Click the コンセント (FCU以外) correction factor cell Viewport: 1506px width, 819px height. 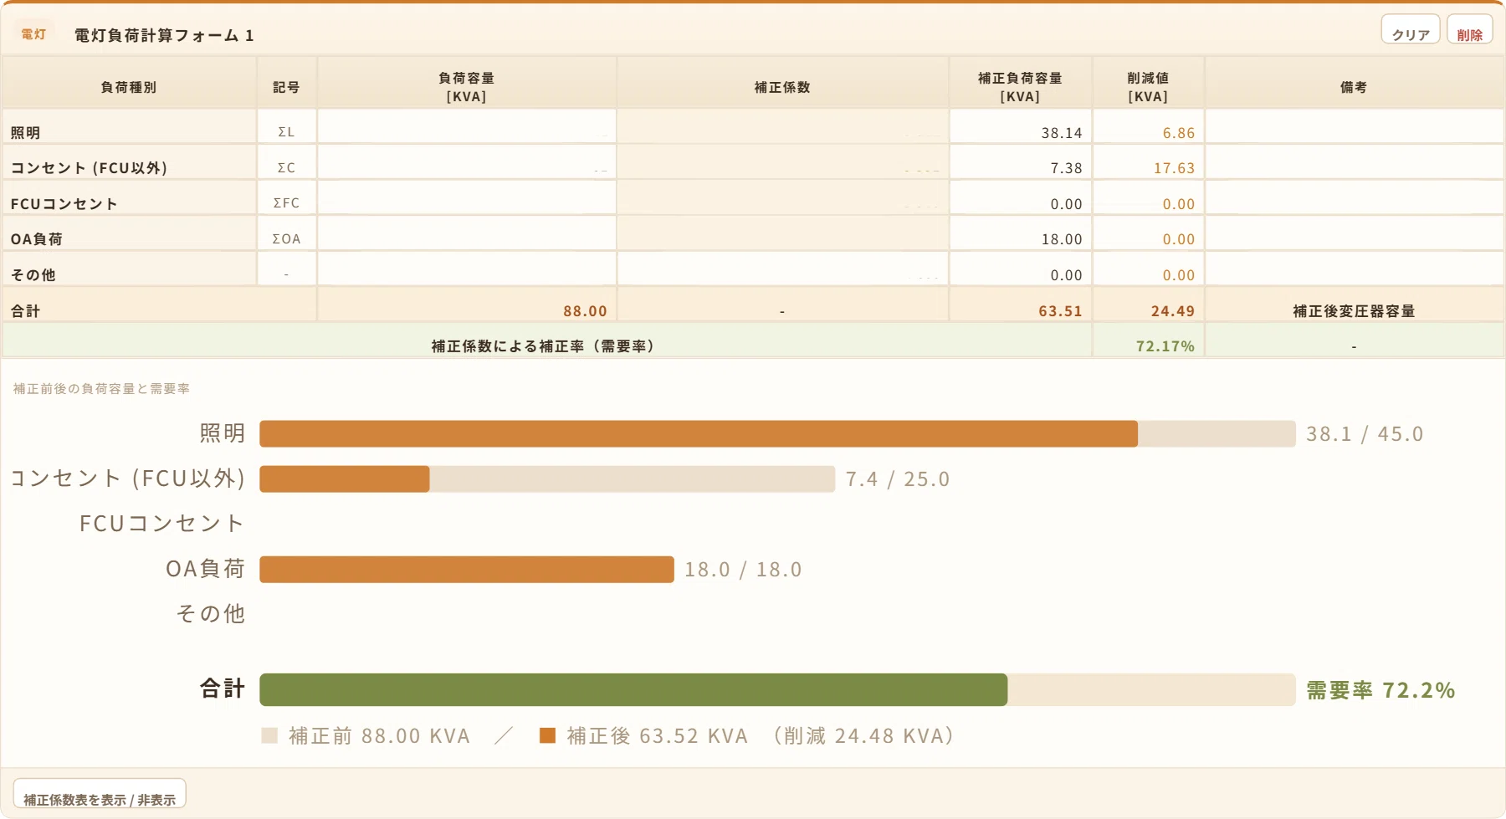pyautogui.click(x=782, y=161)
